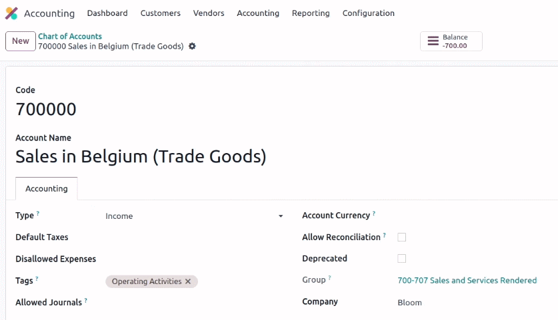Click the help question mark beside Type
The width and height of the screenshot is (558, 320).
pos(38,214)
